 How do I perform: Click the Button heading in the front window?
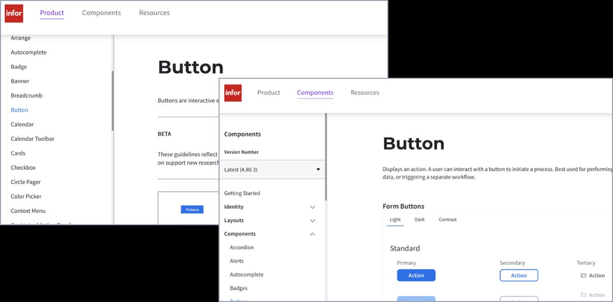click(413, 143)
